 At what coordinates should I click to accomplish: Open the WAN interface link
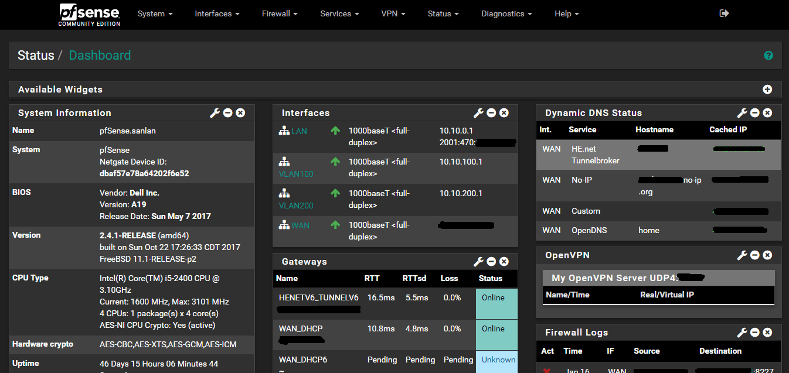click(x=300, y=225)
